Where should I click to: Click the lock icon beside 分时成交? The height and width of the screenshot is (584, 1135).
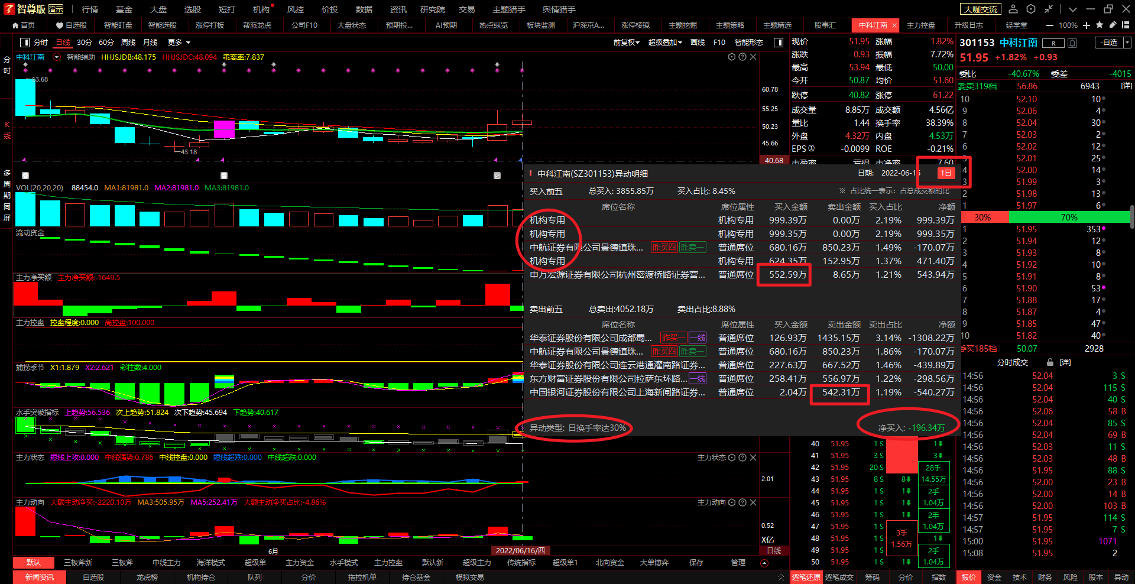pyautogui.click(x=1050, y=362)
